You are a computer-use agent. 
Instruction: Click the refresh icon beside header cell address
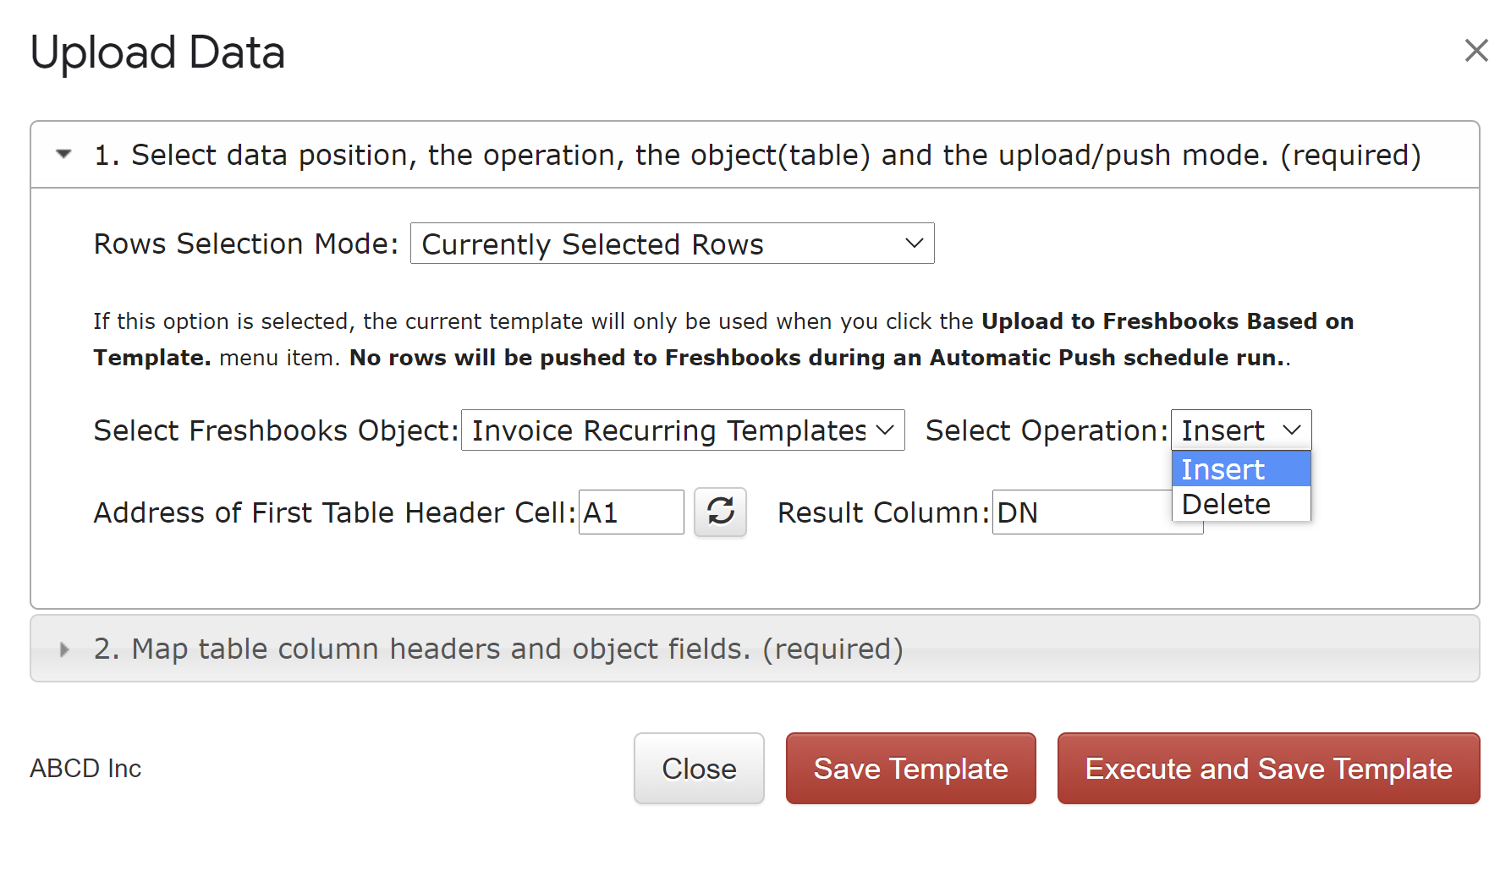coord(720,512)
